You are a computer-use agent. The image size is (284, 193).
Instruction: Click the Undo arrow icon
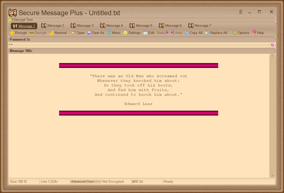tap(172, 33)
